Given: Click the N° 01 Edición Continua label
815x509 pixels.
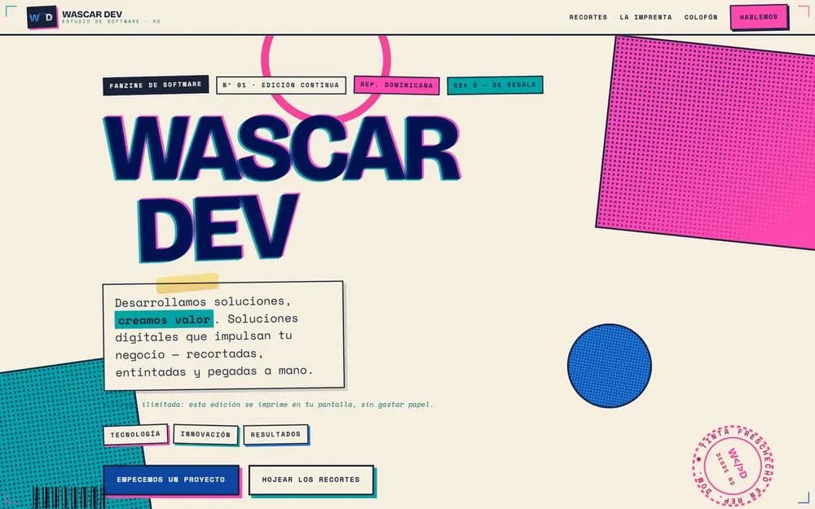Looking at the screenshot, I should 281,85.
